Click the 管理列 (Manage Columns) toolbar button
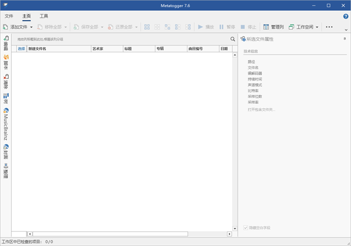351x246 pixels. click(x=273, y=26)
